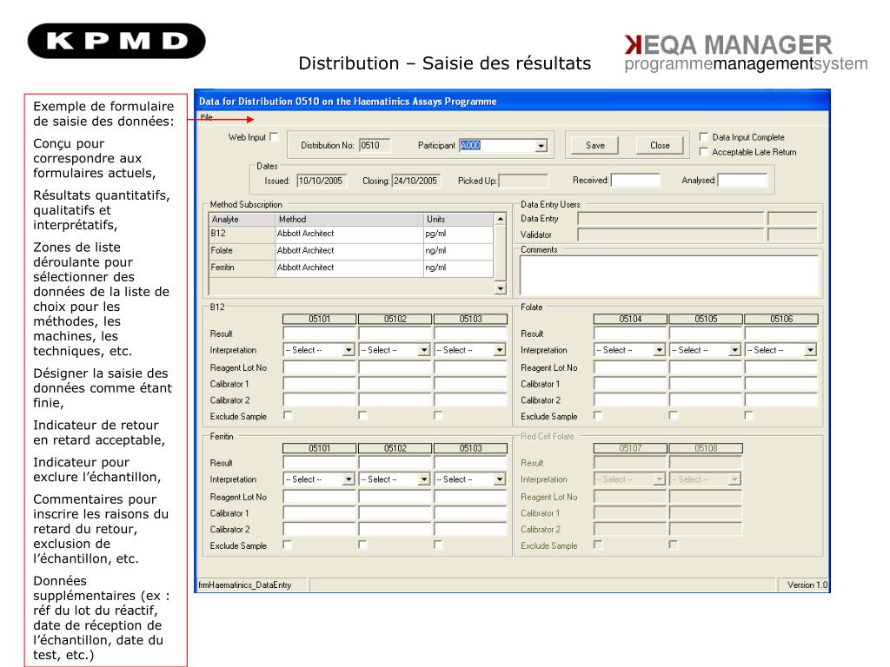
Task: Select Ferritin Interpretation dropdown for 05103
Action: point(500,479)
